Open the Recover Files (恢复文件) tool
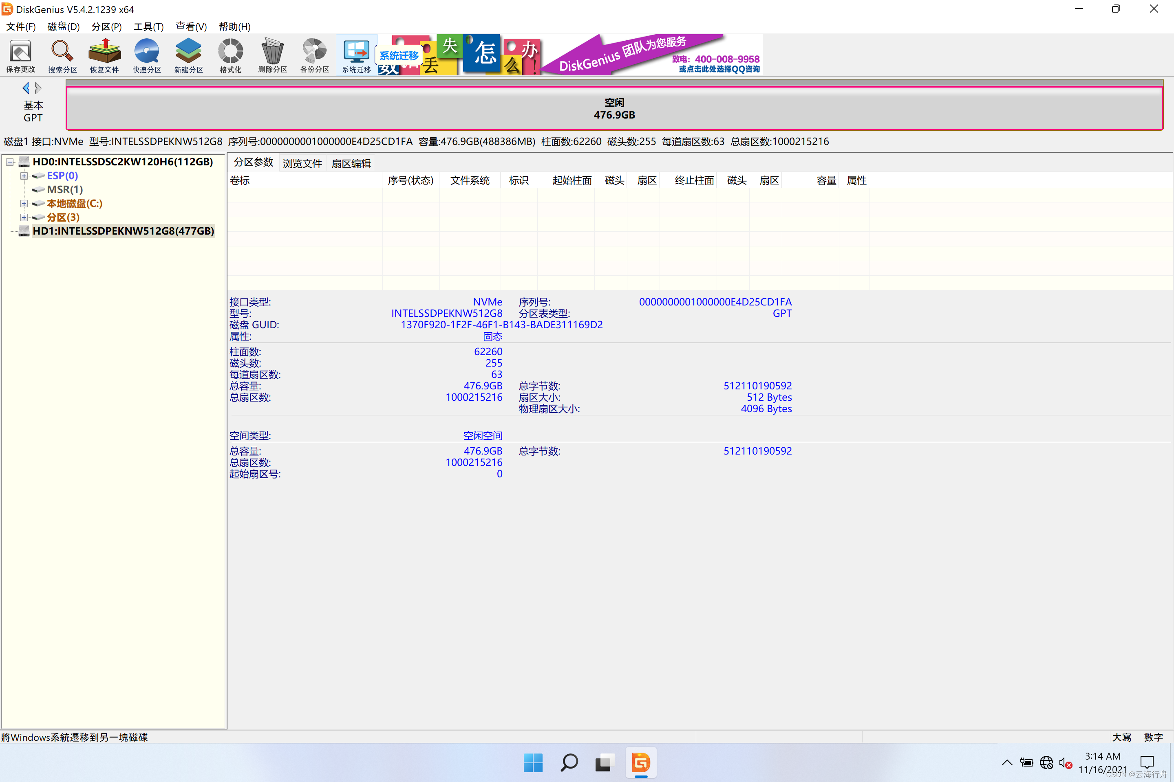 (x=104, y=56)
